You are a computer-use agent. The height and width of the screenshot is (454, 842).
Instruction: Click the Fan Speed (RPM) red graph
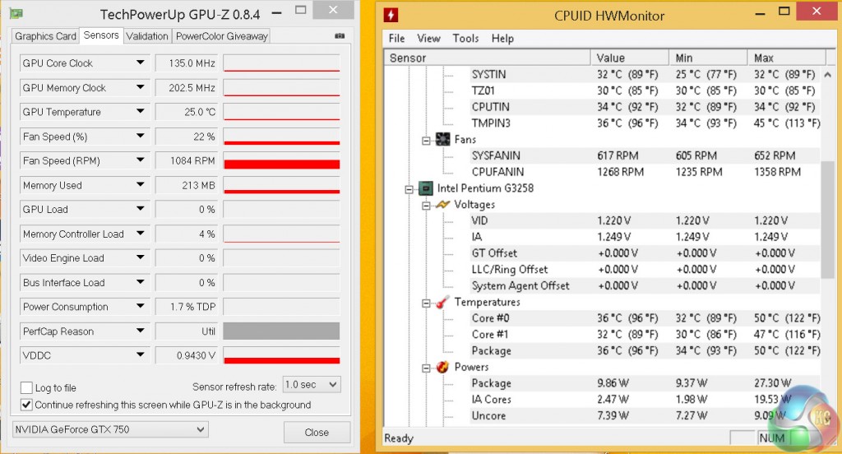pyautogui.click(x=281, y=160)
